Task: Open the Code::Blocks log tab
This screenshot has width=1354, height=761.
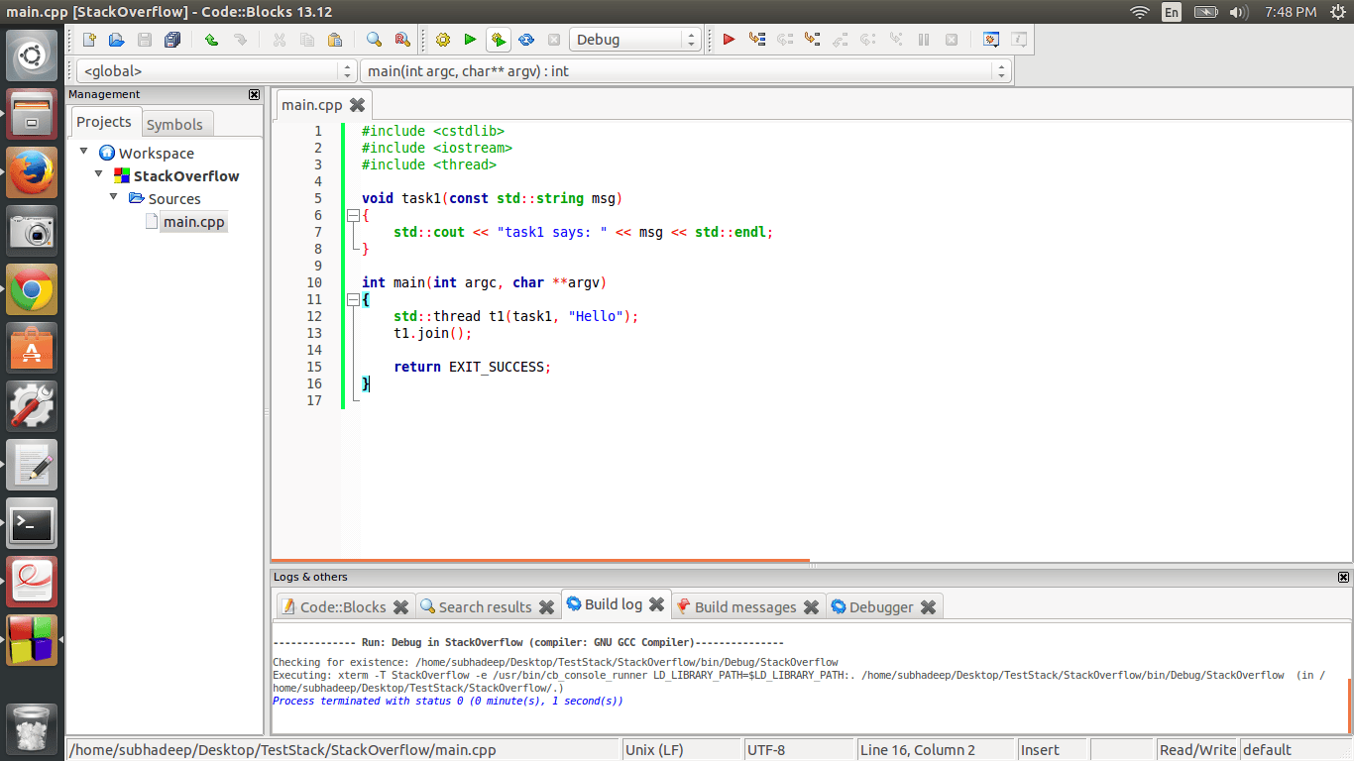Action: click(343, 606)
